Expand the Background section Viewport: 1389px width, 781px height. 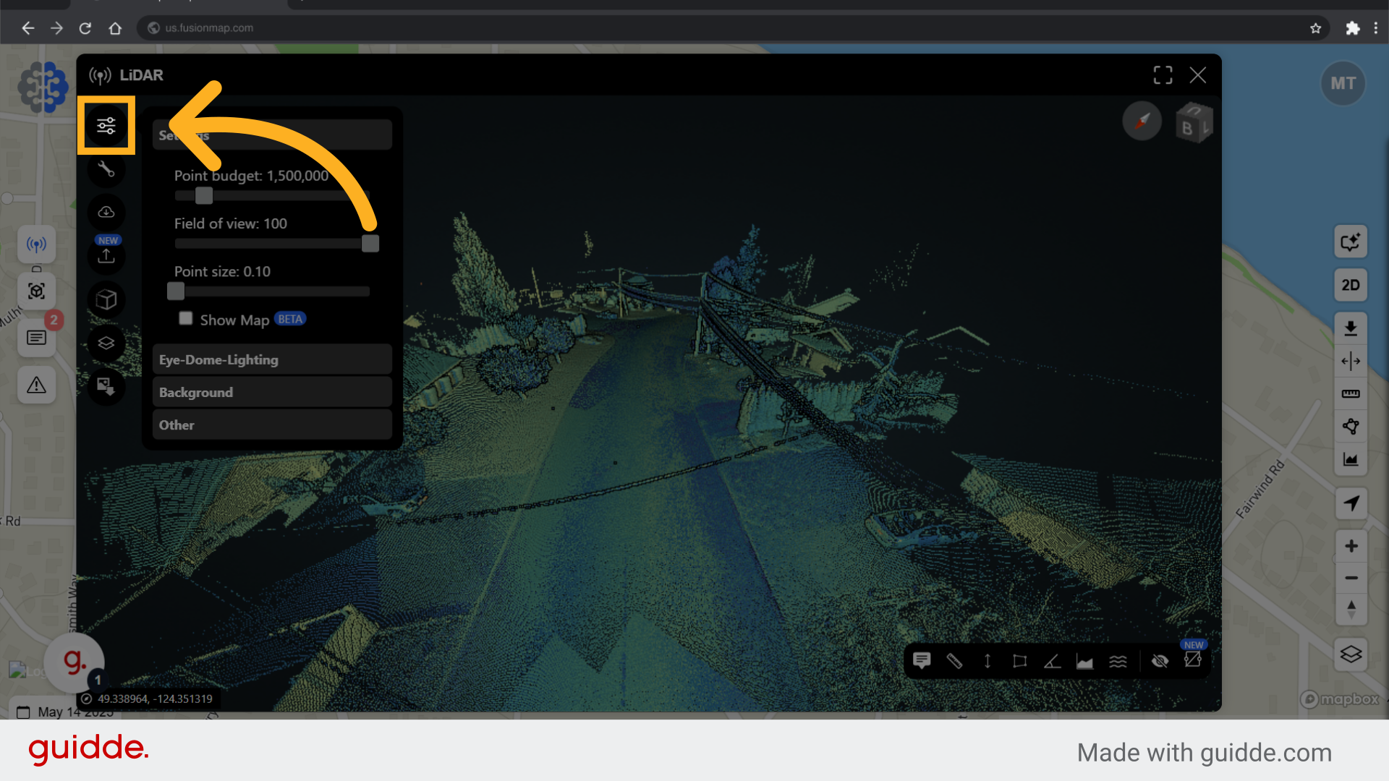point(272,392)
